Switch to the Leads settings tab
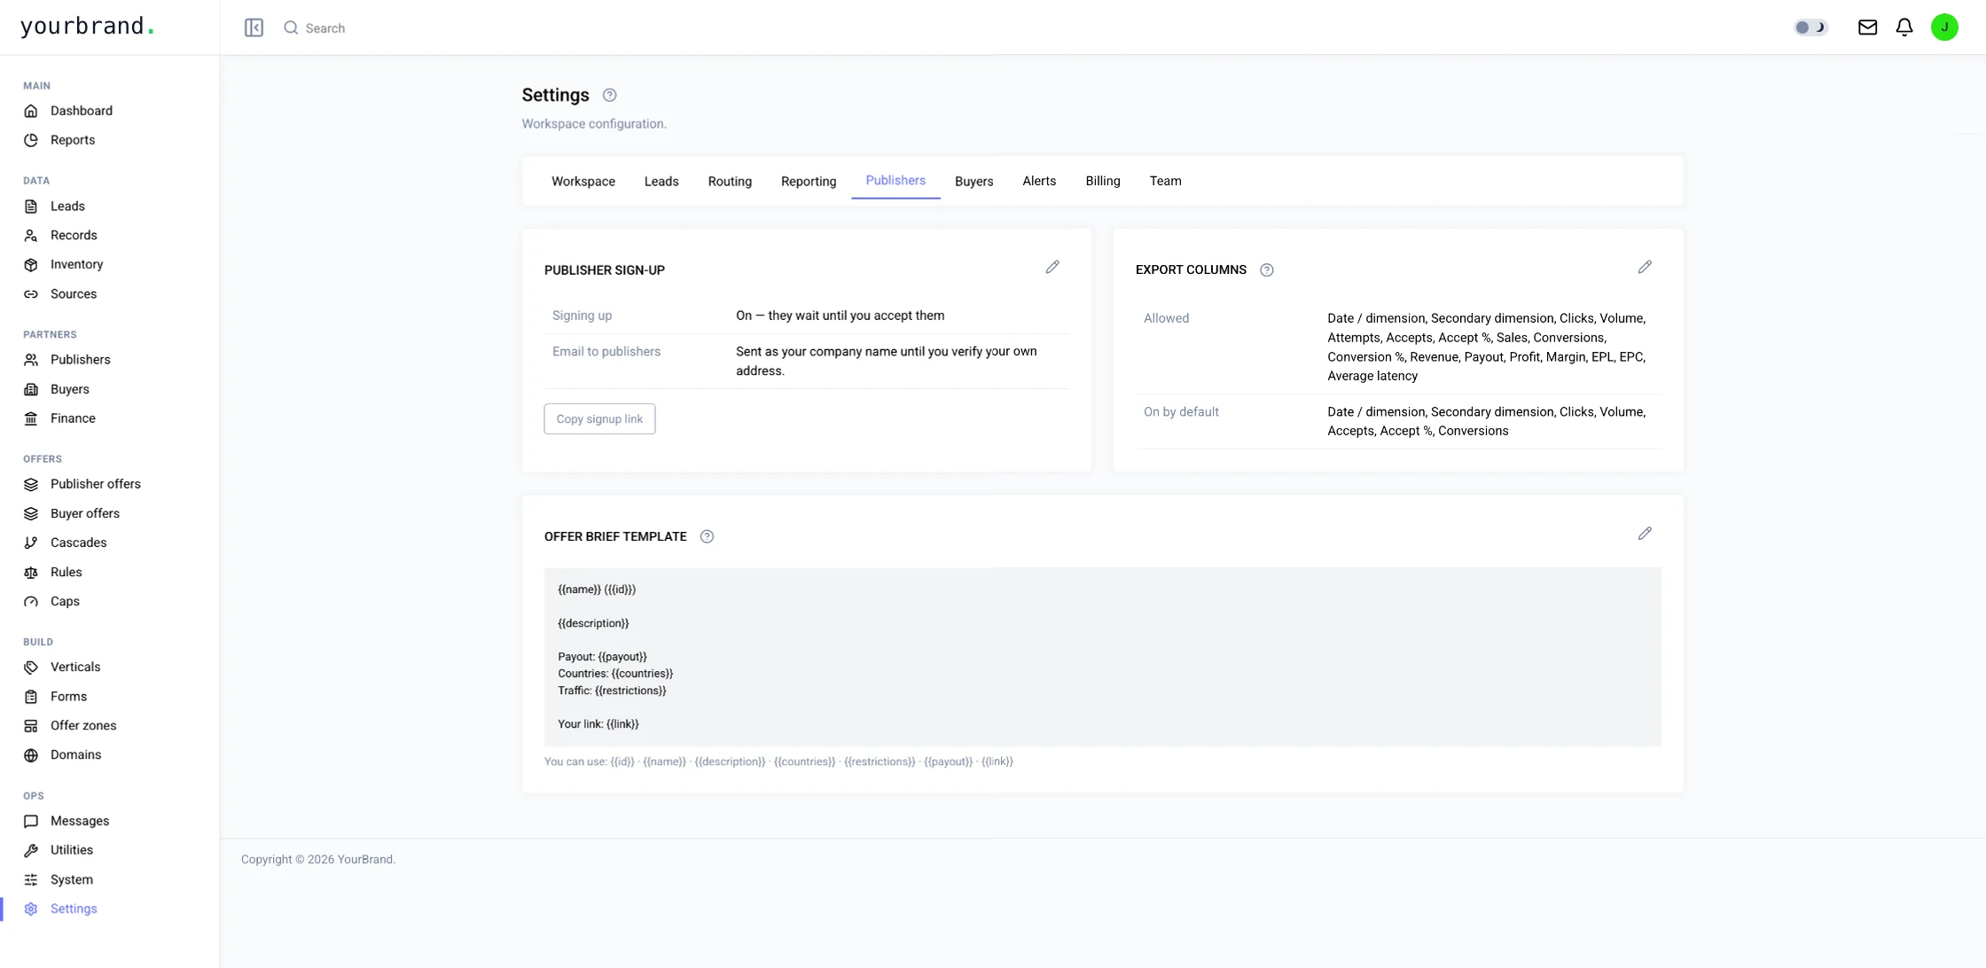The image size is (1986, 968). coord(661,181)
